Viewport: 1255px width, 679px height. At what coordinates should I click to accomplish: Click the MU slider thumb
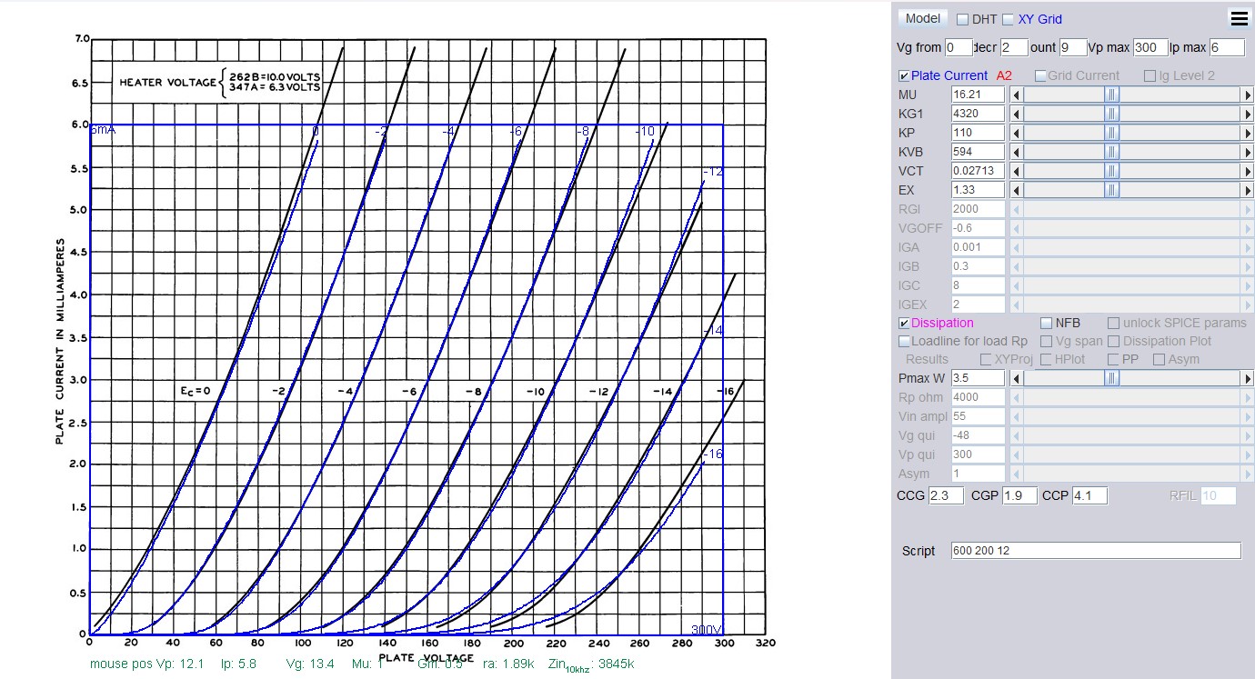(1112, 95)
